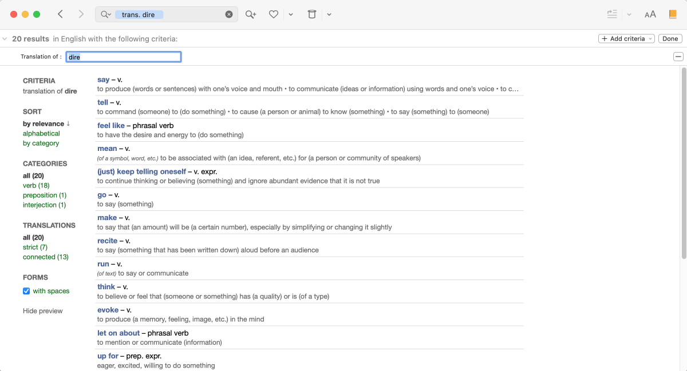Screen dimensions: 687x371
Task: Filter to connected (13) translations
Action: (x=46, y=257)
